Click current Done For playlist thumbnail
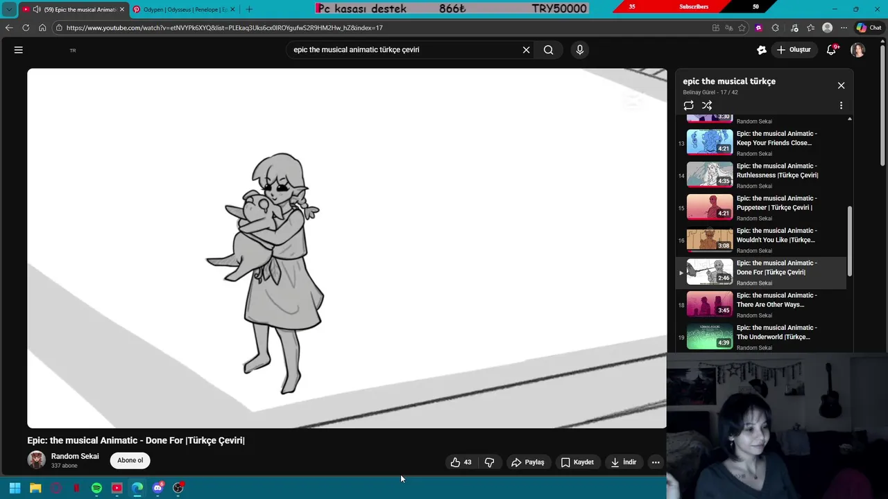This screenshot has height=499, width=888. (710, 272)
